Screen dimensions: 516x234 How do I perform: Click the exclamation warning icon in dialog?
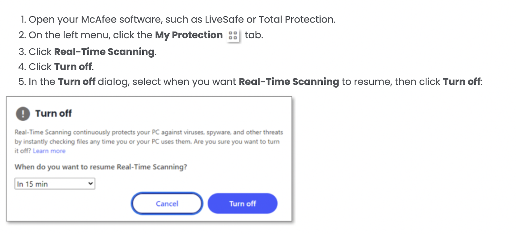(x=23, y=114)
